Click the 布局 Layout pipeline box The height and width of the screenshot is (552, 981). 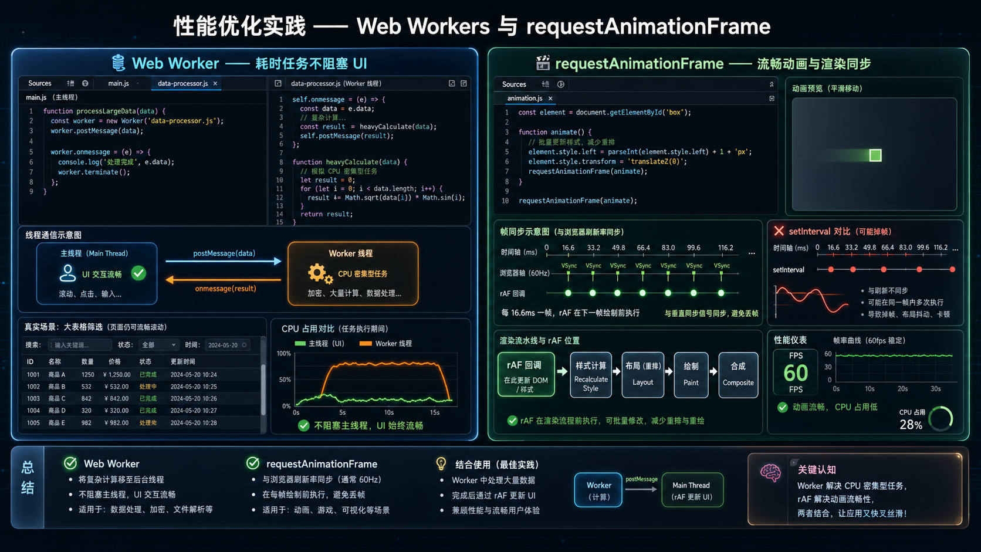click(643, 375)
